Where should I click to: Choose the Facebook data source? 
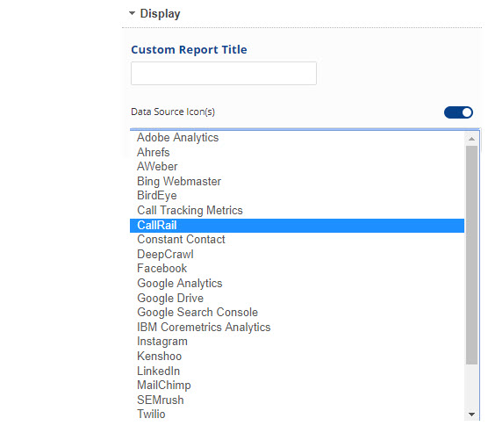(x=297, y=269)
